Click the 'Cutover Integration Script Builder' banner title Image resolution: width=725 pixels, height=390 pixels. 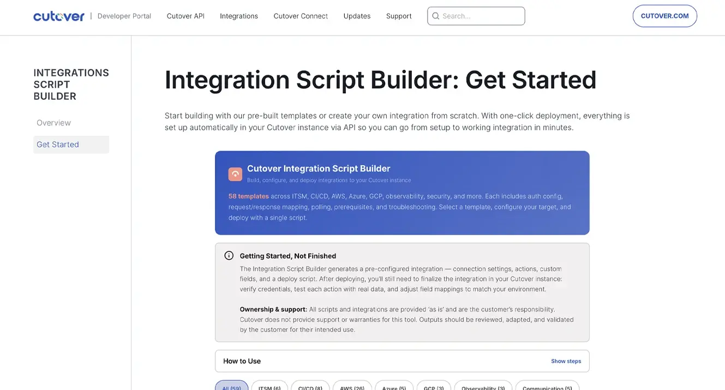(x=319, y=169)
